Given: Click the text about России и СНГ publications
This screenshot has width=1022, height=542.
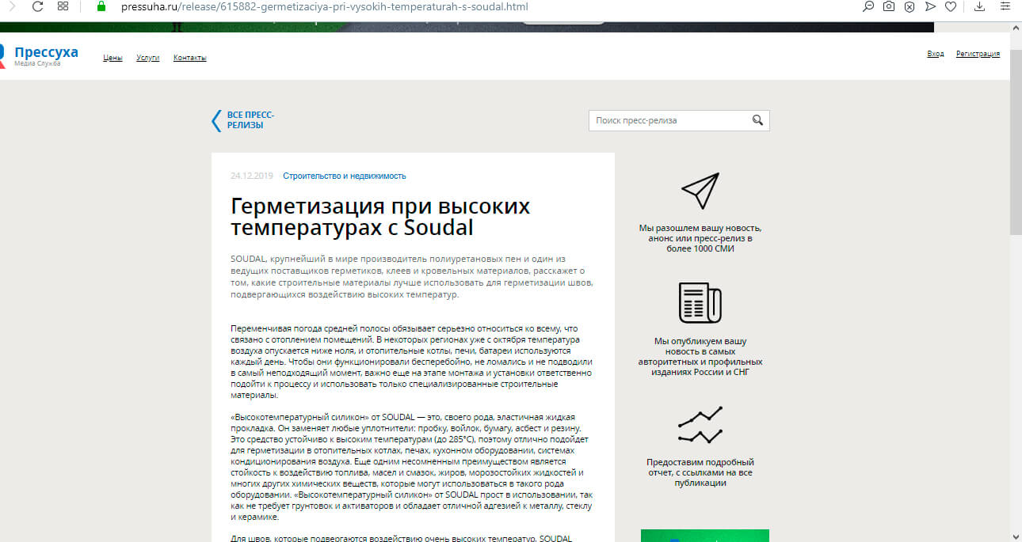Looking at the screenshot, I should (700, 357).
